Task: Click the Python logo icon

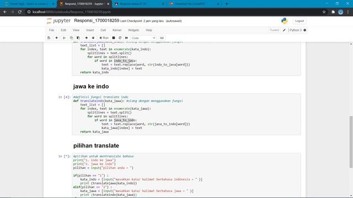Action: point(285,21)
